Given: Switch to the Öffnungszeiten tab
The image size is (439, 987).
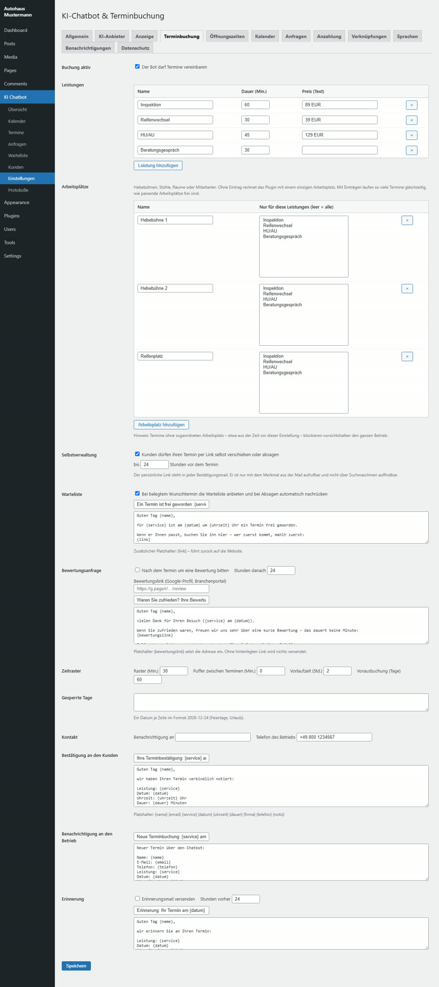Looking at the screenshot, I should tap(227, 36).
